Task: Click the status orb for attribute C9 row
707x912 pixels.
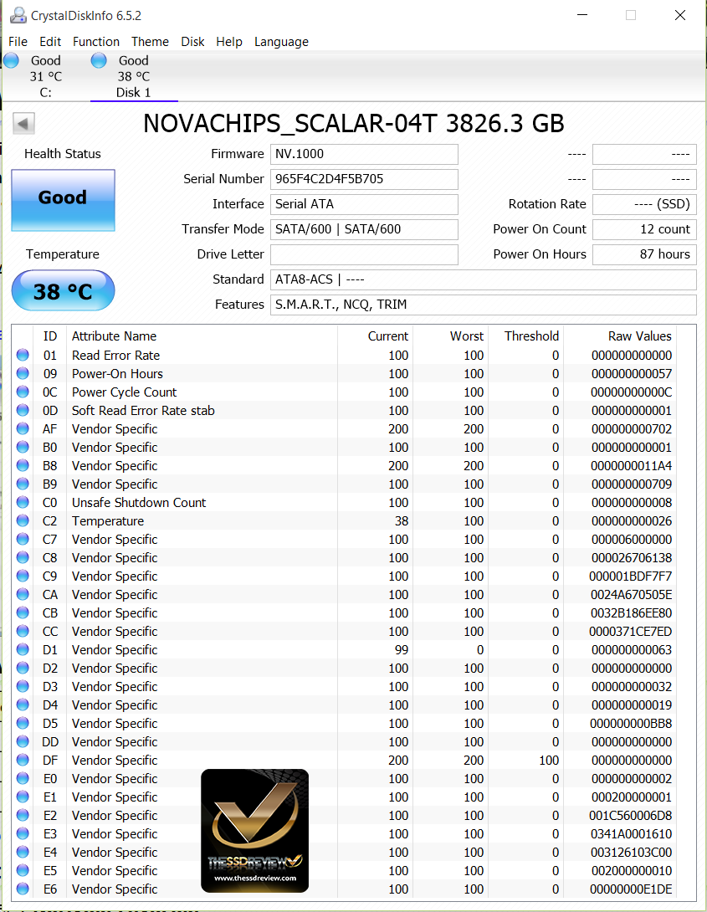Action: pos(23,576)
